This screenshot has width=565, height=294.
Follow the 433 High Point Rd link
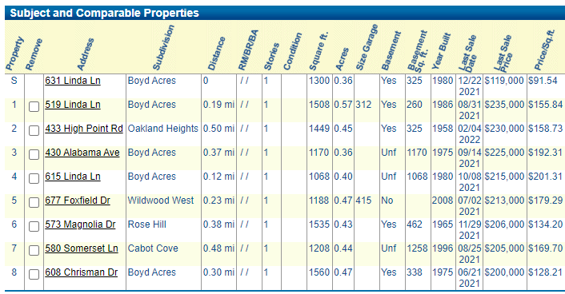click(x=84, y=129)
